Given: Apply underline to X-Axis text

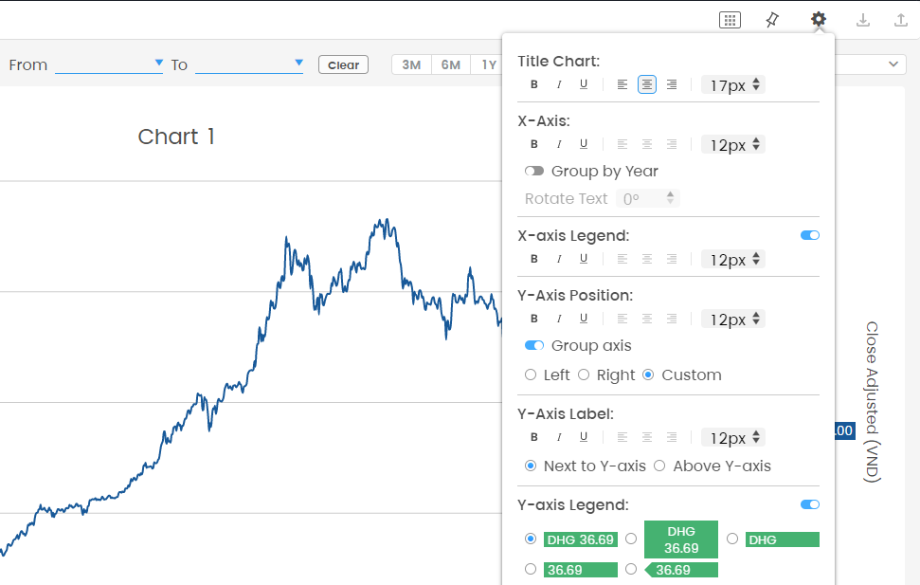Looking at the screenshot, I should click(584, 144).
